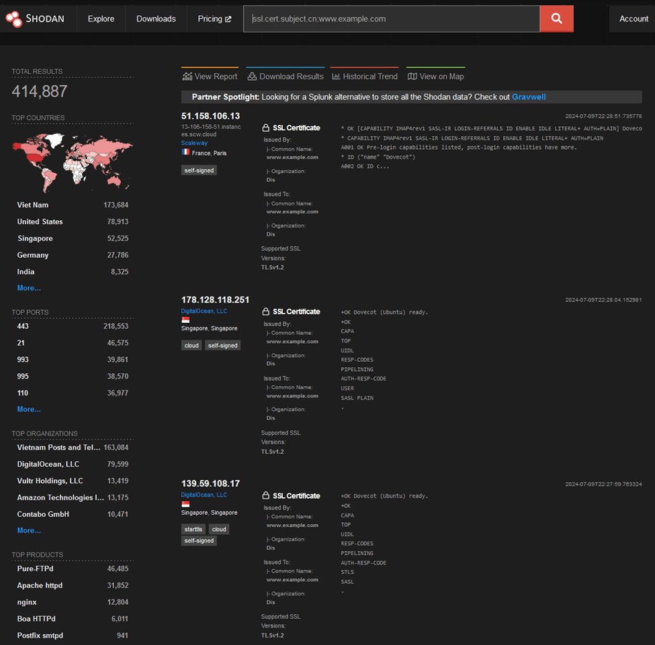Filter results by port 21
This screenshot has width=655, height=645.
[73, 343]
